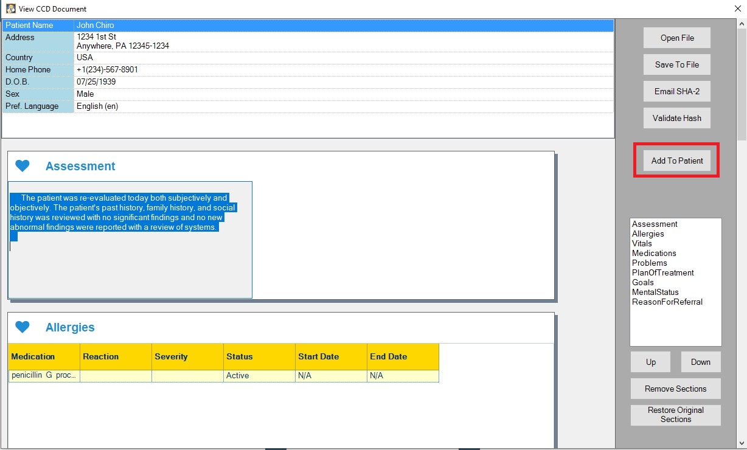
Task: Click the Remove Sections button
Action: coord(675,389)
